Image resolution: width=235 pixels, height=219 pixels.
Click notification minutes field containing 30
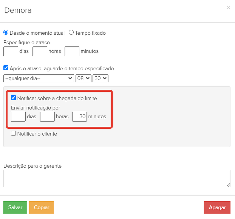pos(79,117)
